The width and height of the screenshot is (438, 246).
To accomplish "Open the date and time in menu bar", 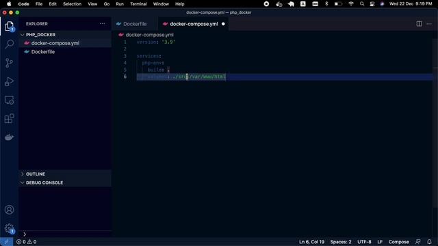I will click(411, 4).
